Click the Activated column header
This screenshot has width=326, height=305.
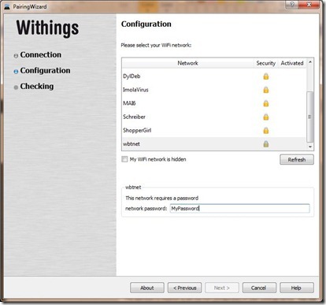click(x=292, y=63)
